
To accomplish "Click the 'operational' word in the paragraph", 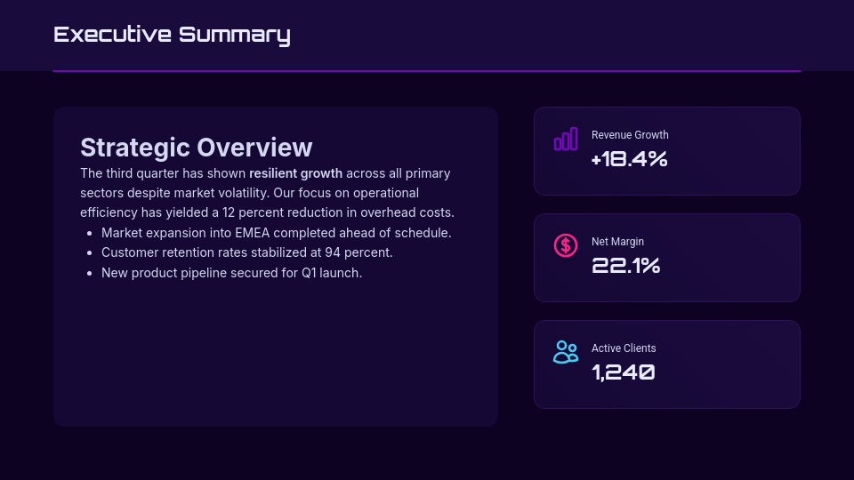I will 386,193.
